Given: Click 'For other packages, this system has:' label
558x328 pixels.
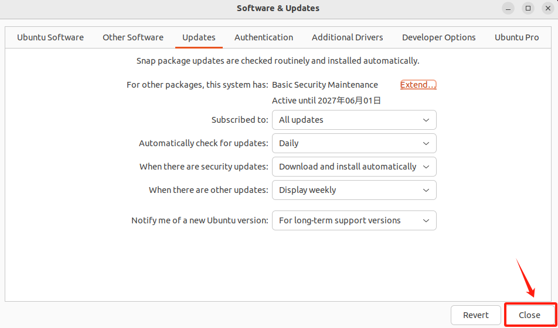Looking at the screenshot, I should [198, 85].
